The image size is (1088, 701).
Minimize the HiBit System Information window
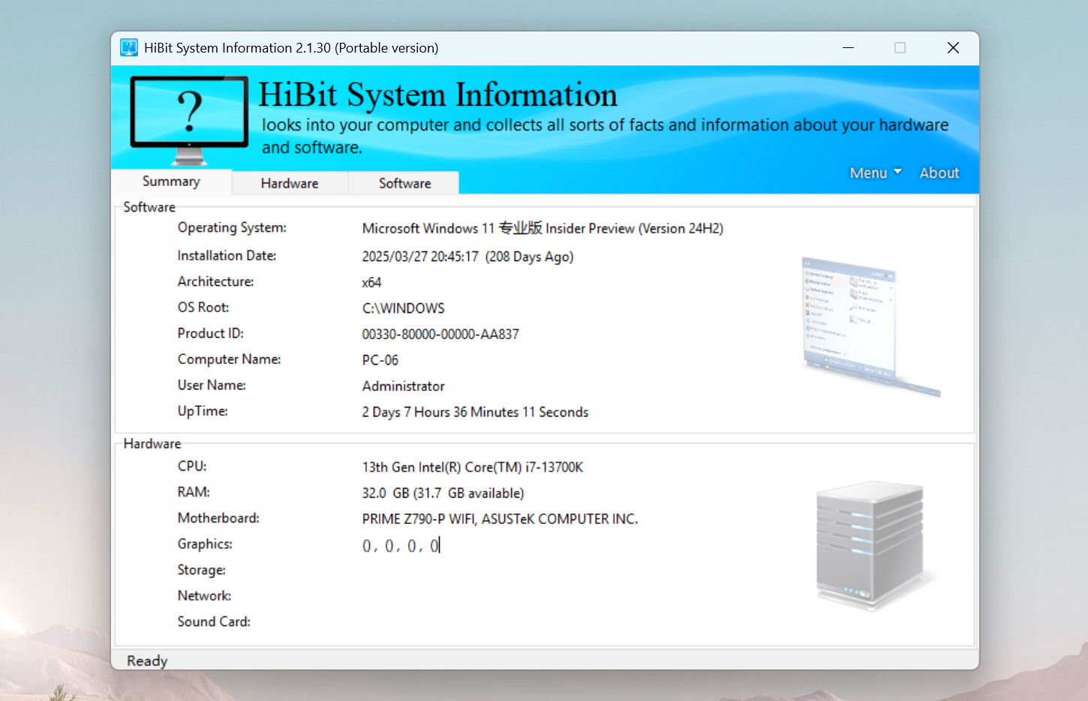click(x=848, y=48)
